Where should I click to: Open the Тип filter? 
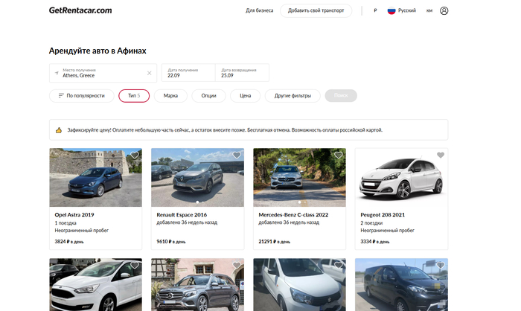click(x=134, y=96)
